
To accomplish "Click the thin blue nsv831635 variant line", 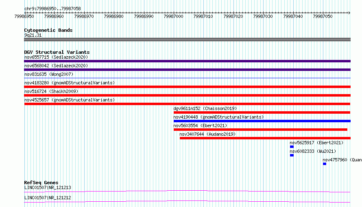I will 187,78.
